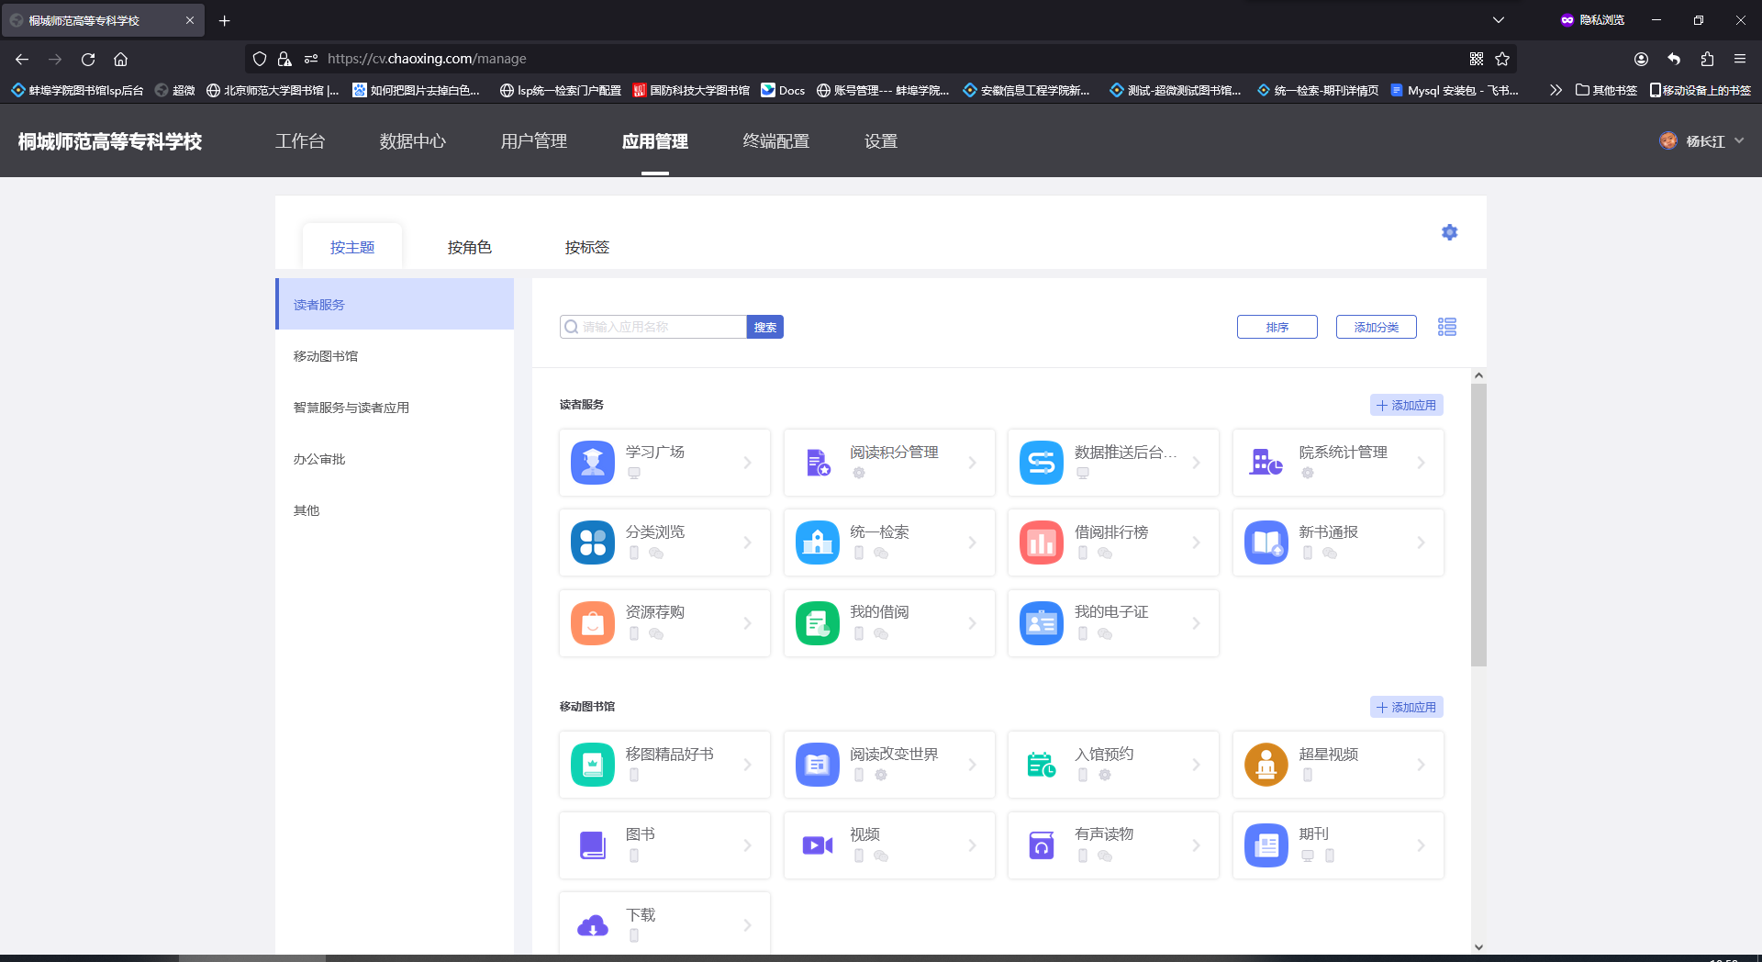Click the 统一检索 app icon
This screenshot has width=1762, height=962.
(x=817, y=543)
